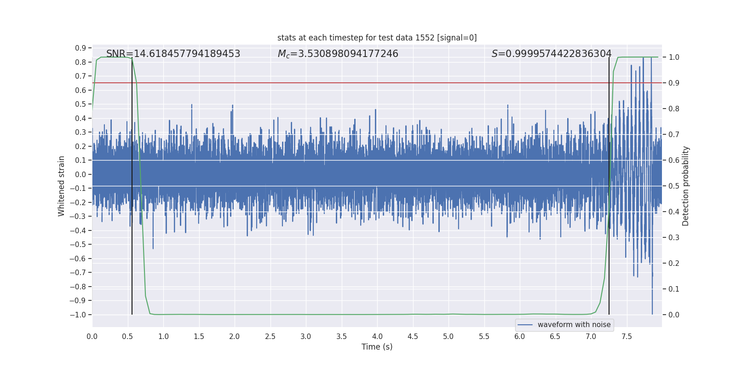The image size is (736, 368).
Task: Click the first black vertical marker line
Action: point(132,186)
